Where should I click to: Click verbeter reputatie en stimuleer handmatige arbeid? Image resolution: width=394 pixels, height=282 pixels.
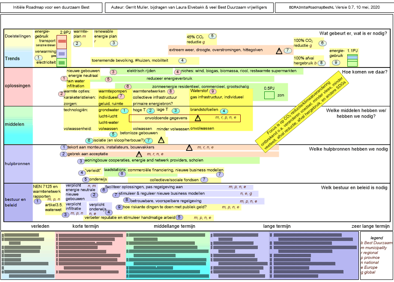[130, 217]
